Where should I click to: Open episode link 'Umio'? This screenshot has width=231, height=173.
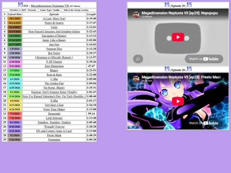[54, 27]
